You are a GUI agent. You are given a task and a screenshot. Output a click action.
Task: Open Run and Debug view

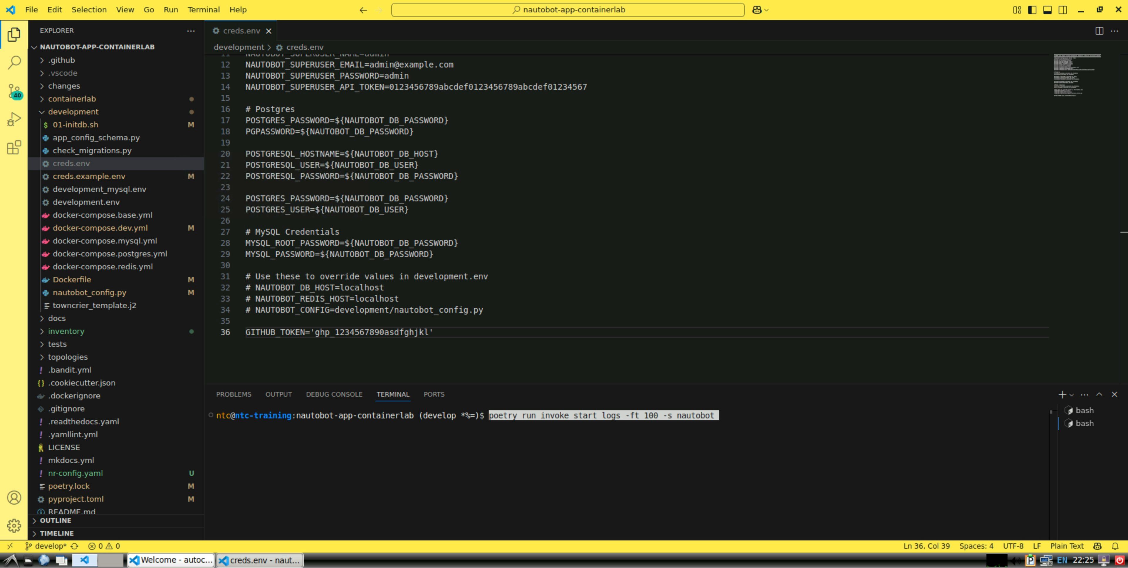click(x=14, y=119)
